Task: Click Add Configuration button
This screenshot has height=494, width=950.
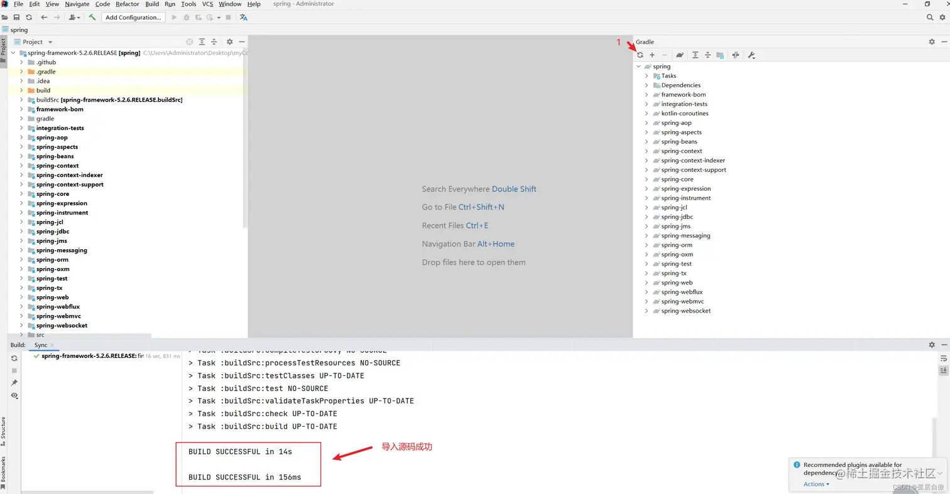Action: [133, 18]
